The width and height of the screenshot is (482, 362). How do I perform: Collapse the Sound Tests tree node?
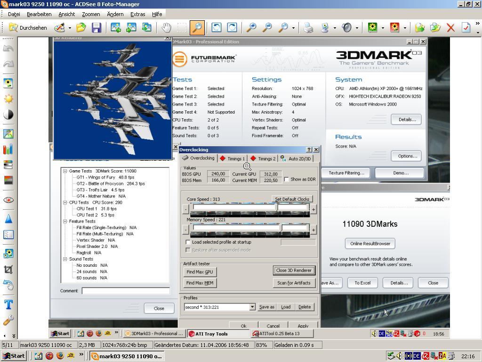[65, 259]
